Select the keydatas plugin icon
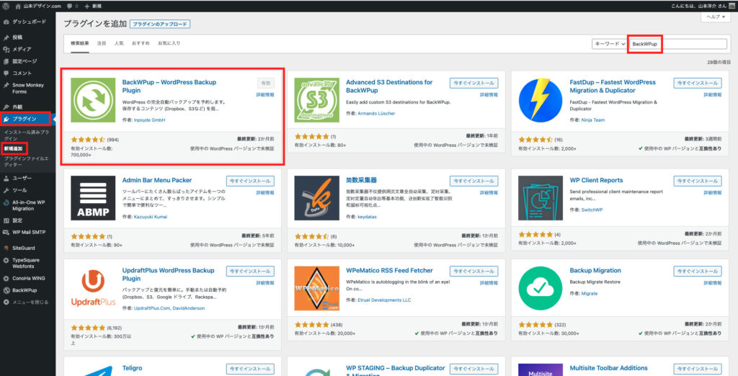The height and width of the screenshot is (376, 738). [x=317, y=198]
